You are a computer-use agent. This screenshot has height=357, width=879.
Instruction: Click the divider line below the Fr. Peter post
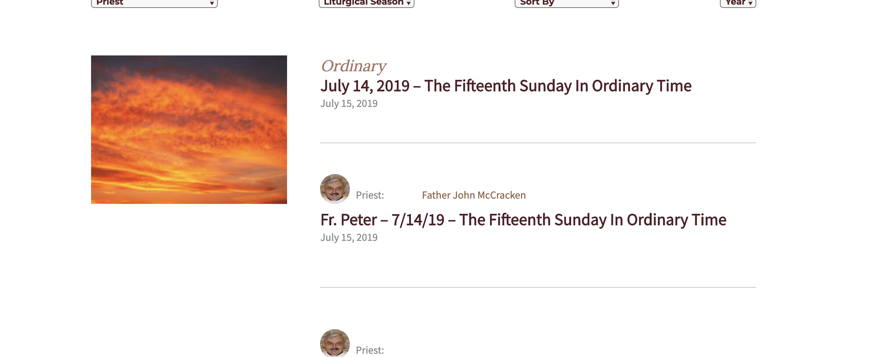pos(538,287)
